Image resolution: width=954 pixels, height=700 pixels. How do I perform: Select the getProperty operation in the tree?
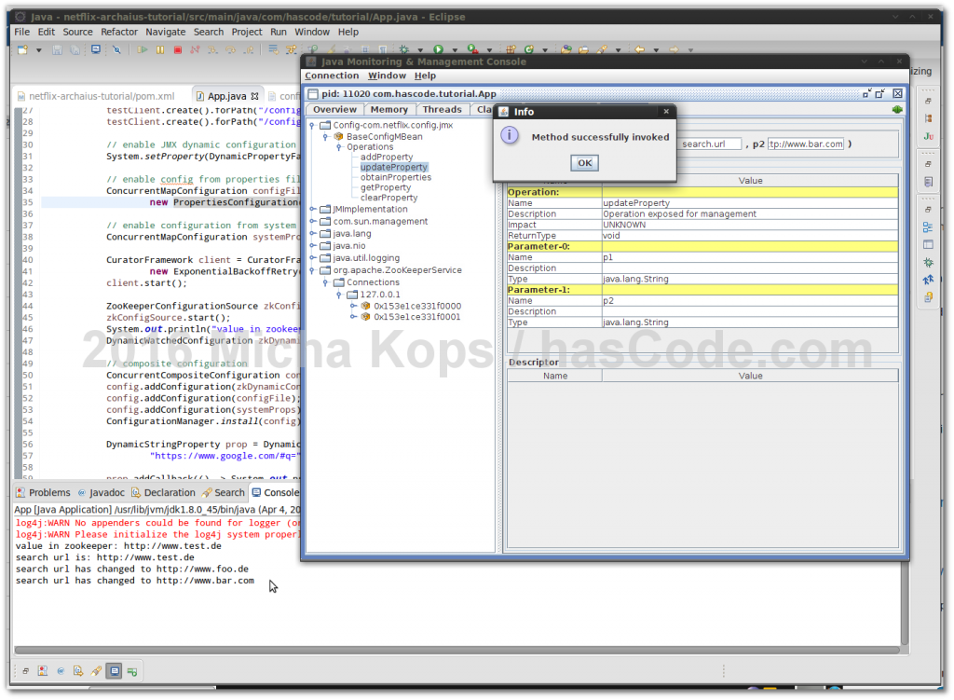tap(386, 187)
